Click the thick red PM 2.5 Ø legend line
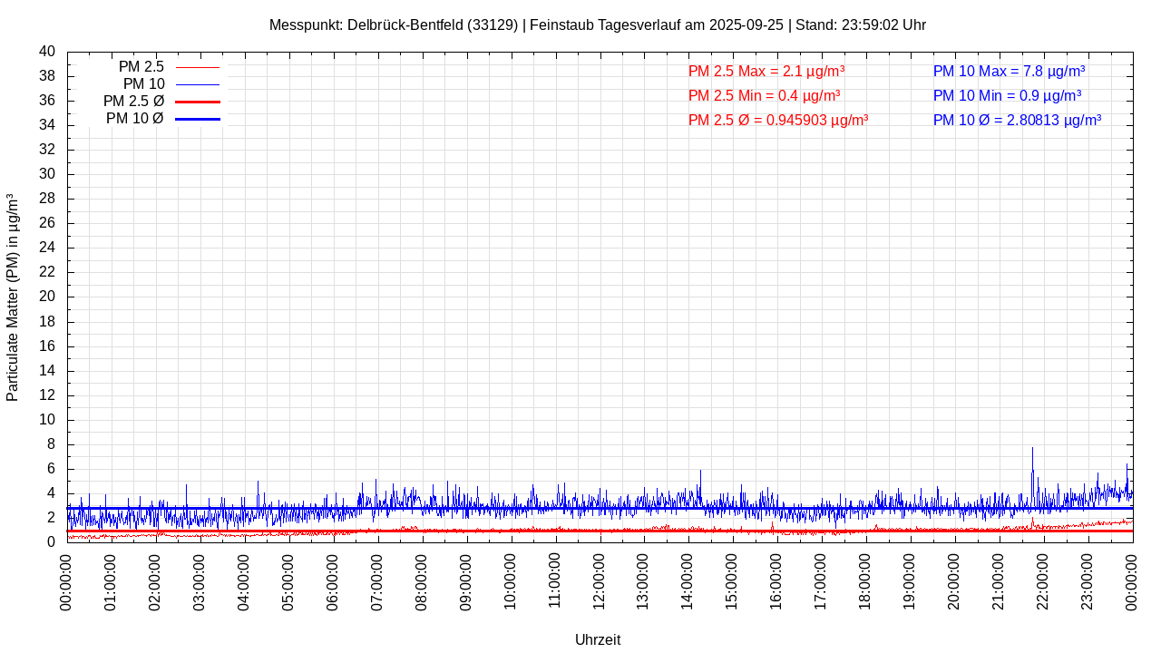 [197, 102]
